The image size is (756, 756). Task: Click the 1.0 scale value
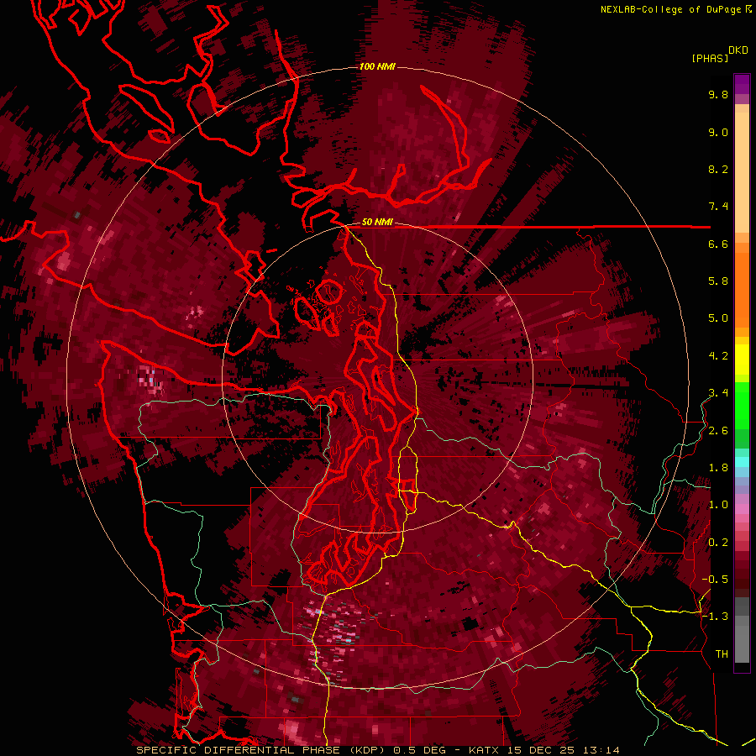click(718, 505)
